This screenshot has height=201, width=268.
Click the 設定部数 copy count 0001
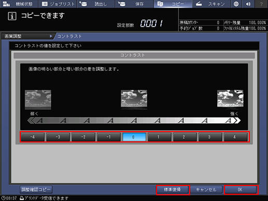[151, 23]
